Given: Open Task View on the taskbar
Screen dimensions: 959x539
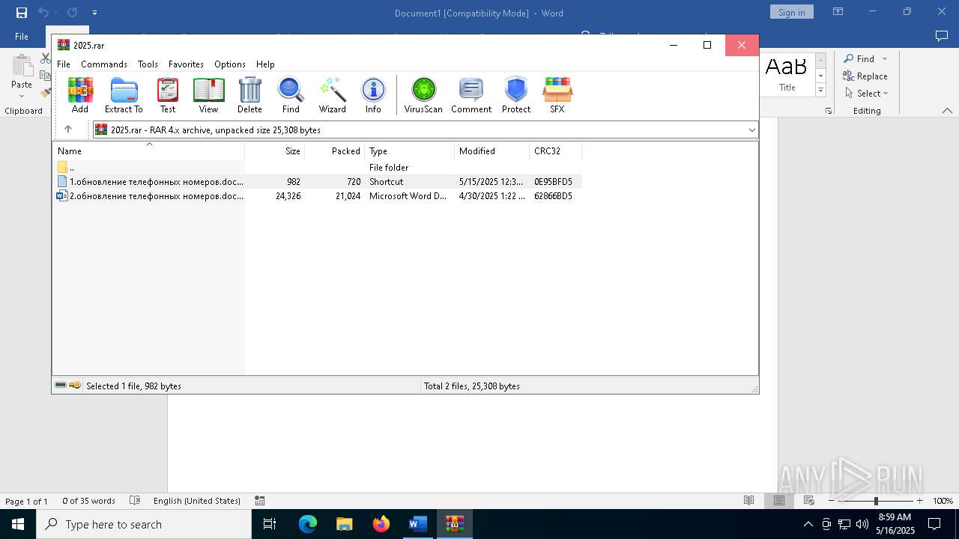Looking at the screenshot, I should [x=270, y=524].
